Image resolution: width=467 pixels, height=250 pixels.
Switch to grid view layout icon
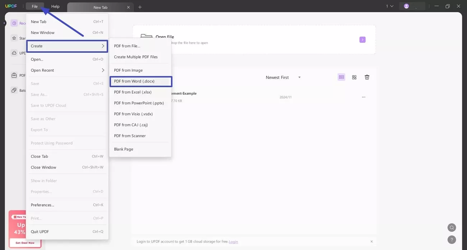click(354, 77)
